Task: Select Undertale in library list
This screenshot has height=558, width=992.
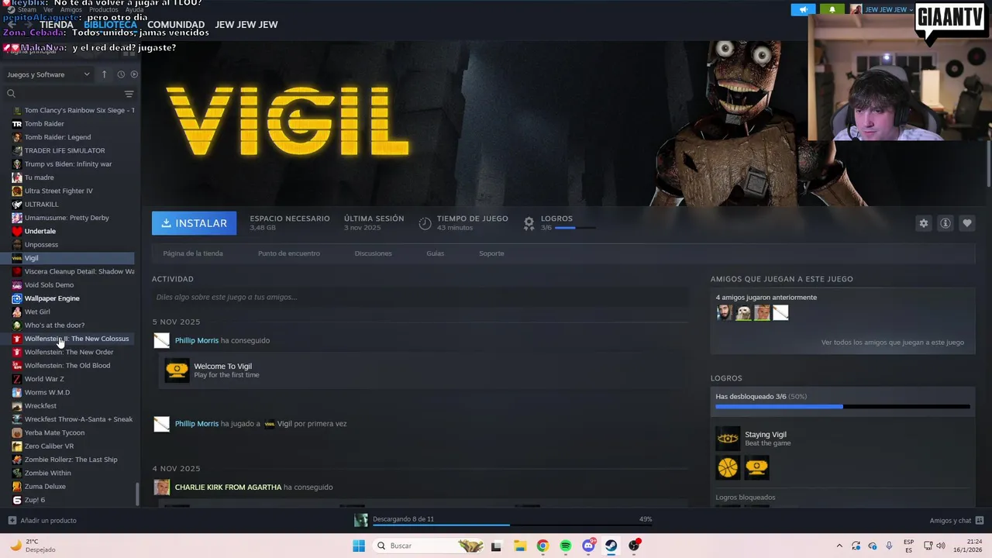Action: click(x=40, y=231)
